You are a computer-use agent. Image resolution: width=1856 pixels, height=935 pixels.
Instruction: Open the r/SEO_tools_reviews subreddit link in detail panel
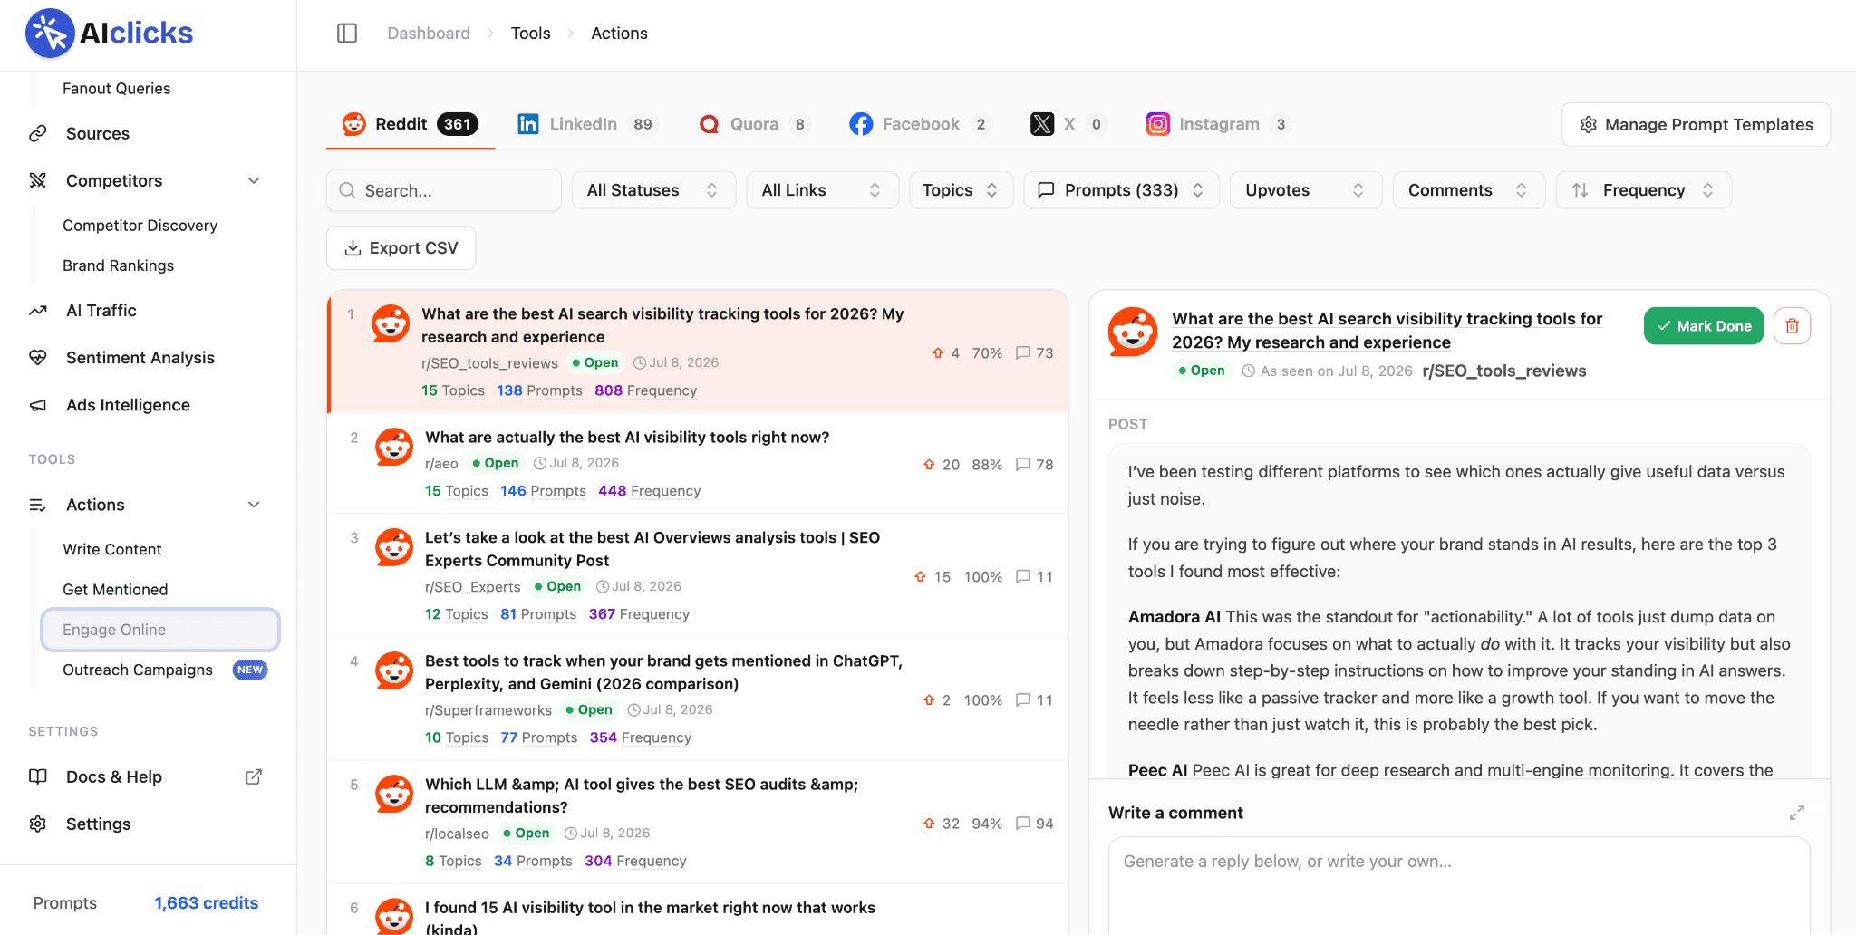[1504, 371]
